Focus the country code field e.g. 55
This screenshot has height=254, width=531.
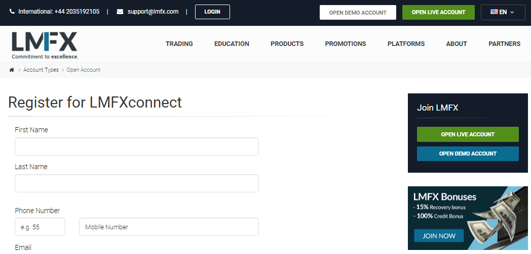pos(40,227)
